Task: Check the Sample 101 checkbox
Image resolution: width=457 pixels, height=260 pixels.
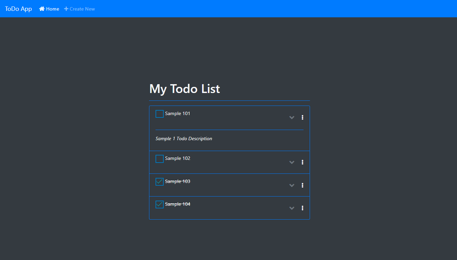Action: 159,113
